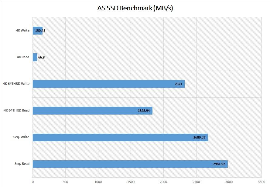This screenshot has width=270, height=187.
Task: Click the 2321 data label
Action: 178,84
